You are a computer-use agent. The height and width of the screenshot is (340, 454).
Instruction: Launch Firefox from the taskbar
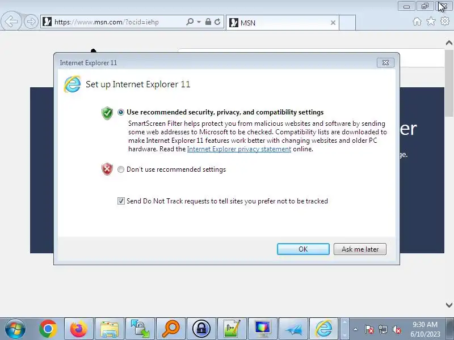79,329
